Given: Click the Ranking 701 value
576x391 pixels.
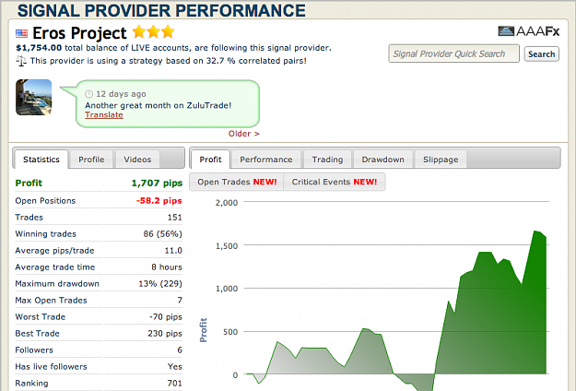Looking at the screenshot, I should click(x=175, y=384).
